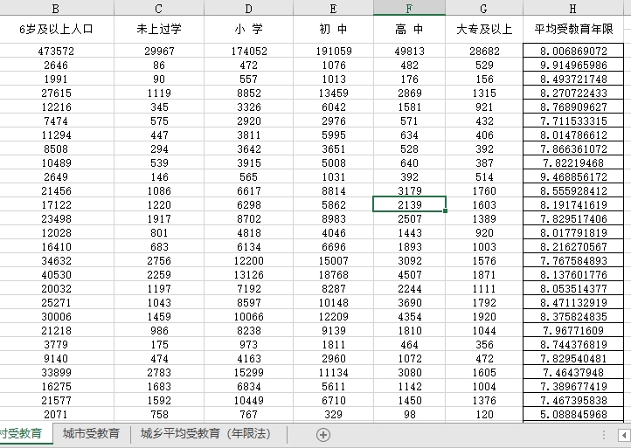This screenshot has width=631, height=448.
Task: Select cell containing 2139 in 高中 column
Action: click(409, 204)
